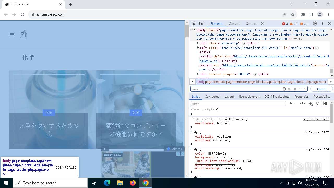The width and height of the screenshot is (334, 188).
Task: Close the viads ad banner
Action: [x=182, y=154]
